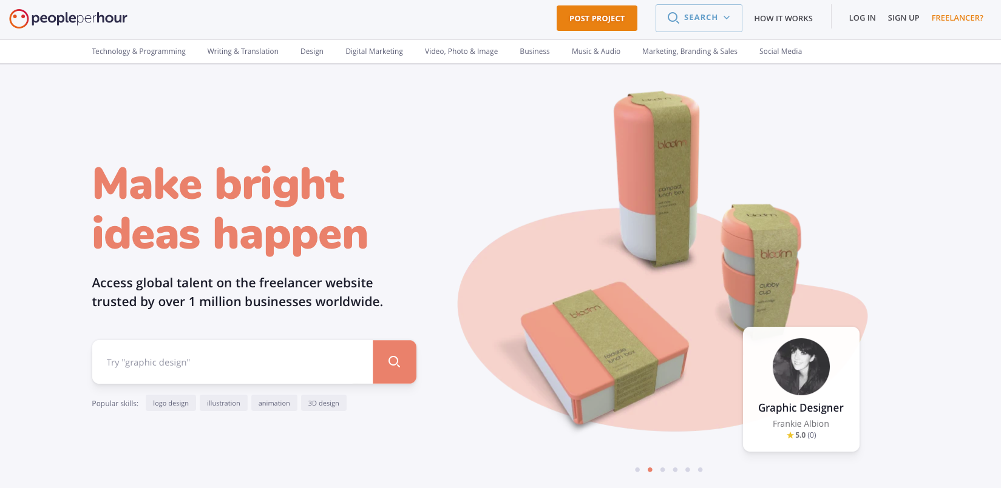Click the PeoplePerHour smiley face logo
The width and height of the screenshot is (1001, 488).
click(x=19, y=18)
